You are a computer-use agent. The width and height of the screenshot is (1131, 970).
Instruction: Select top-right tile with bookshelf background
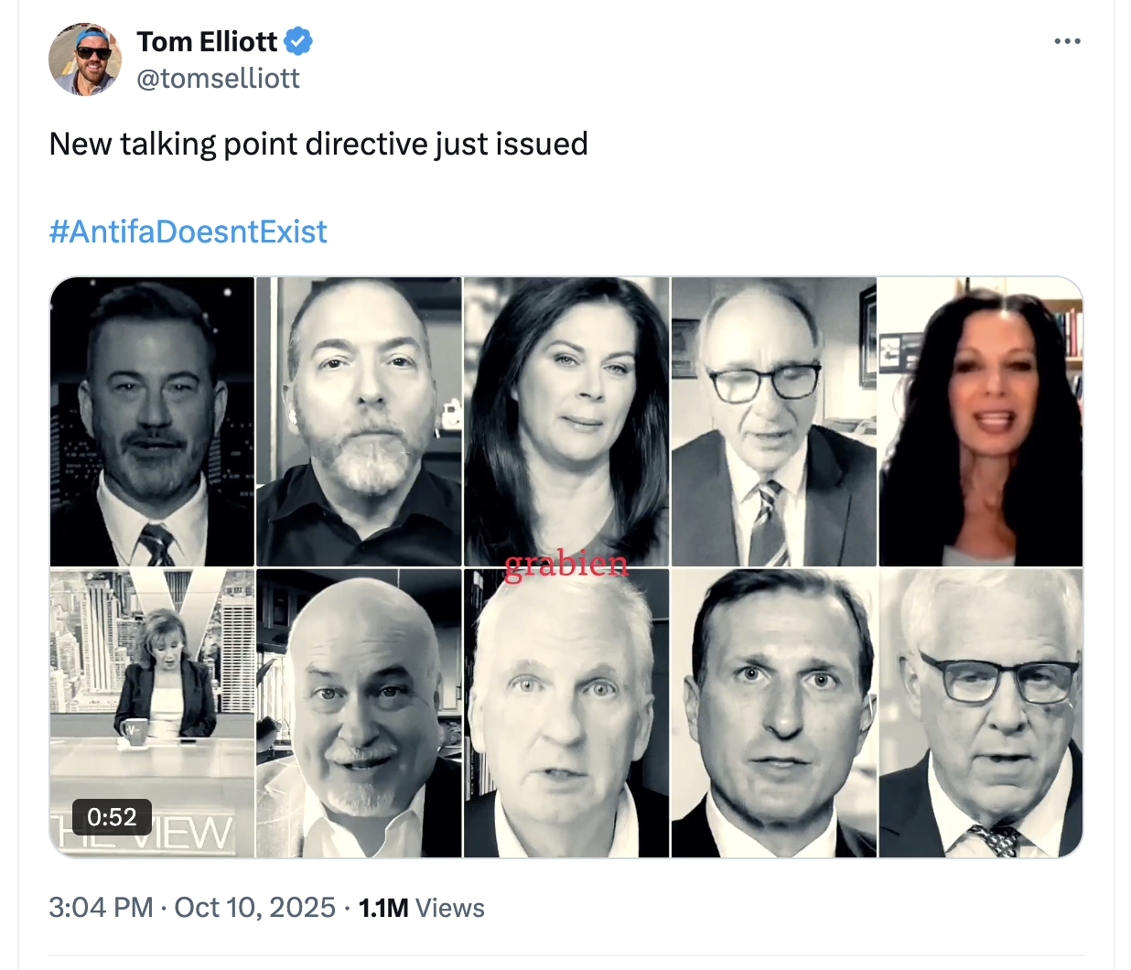[981, 421]
